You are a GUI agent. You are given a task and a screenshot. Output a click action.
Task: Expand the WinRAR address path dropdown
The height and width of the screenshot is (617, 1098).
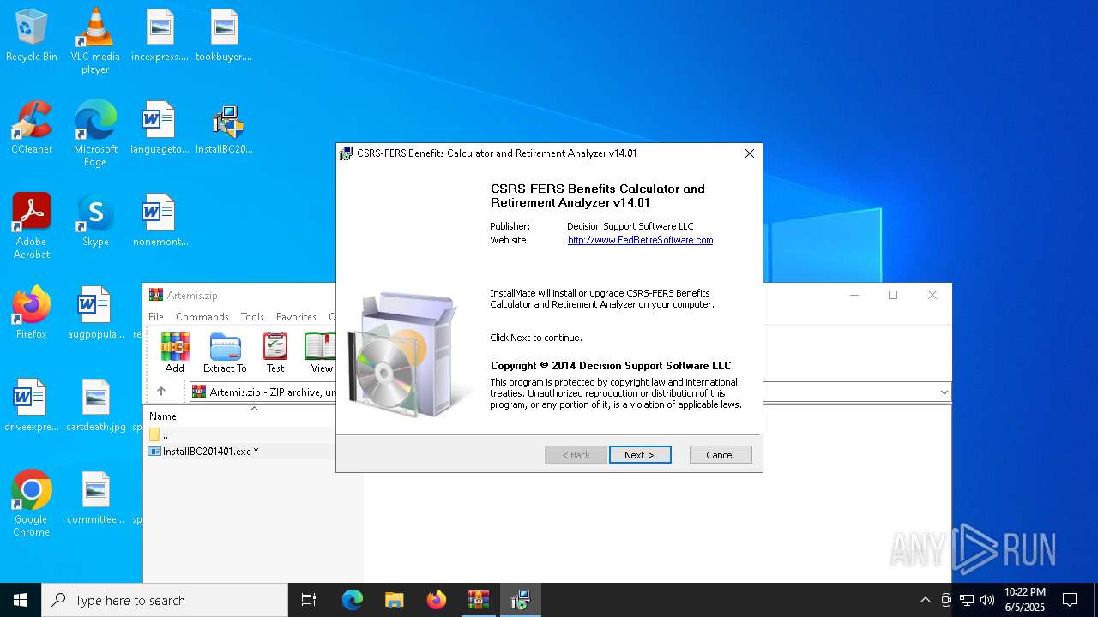(x=944, y=392)
